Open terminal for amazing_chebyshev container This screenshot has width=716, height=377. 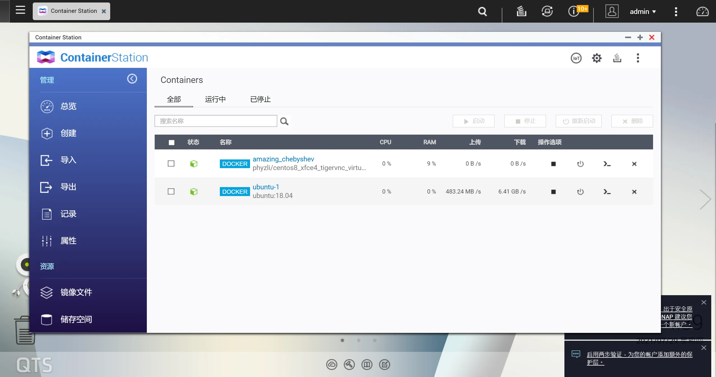pos(607,164)
